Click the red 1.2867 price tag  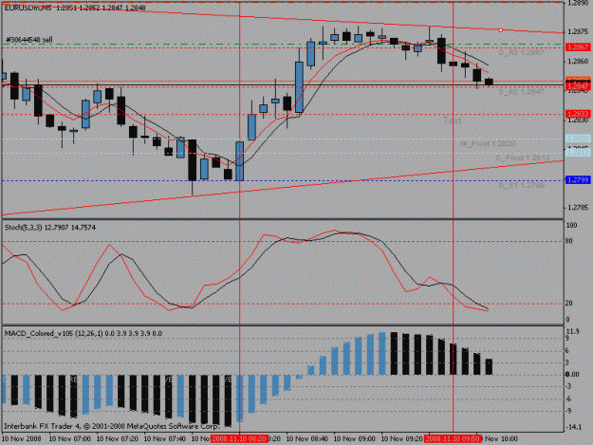click(x=578, y=47)
